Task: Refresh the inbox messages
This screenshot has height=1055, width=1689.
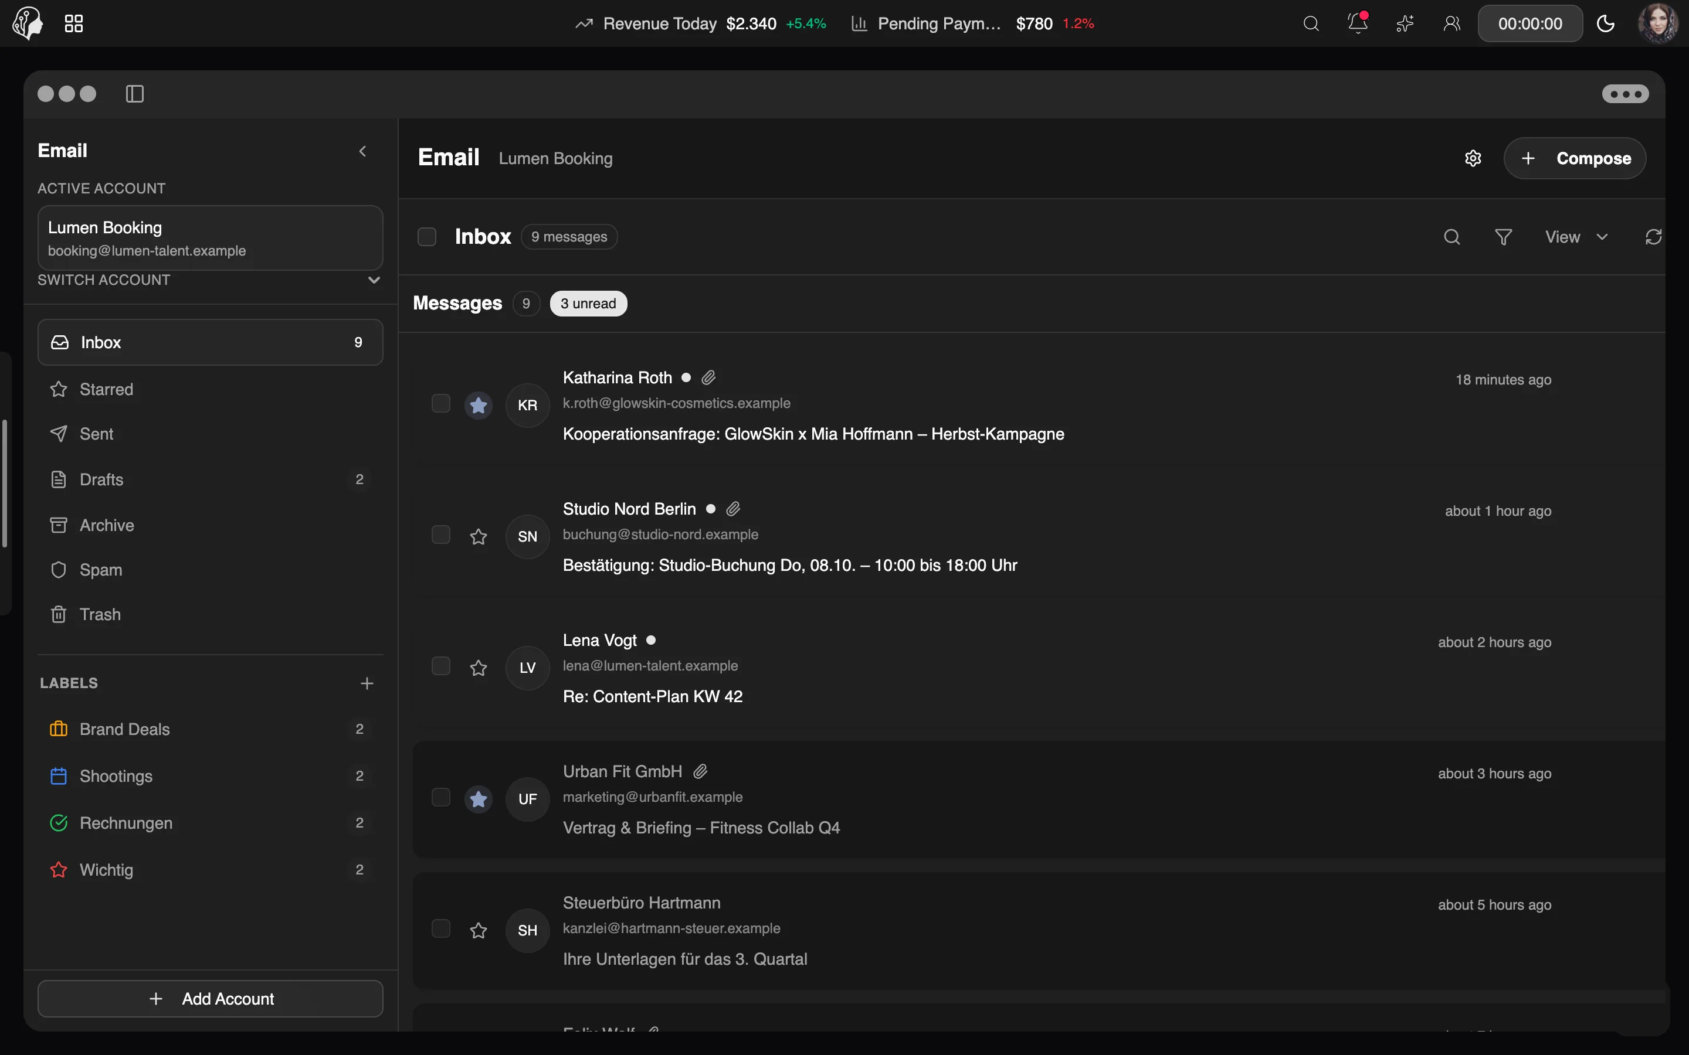Action: pyautogui.click(x=1653, y=237)
